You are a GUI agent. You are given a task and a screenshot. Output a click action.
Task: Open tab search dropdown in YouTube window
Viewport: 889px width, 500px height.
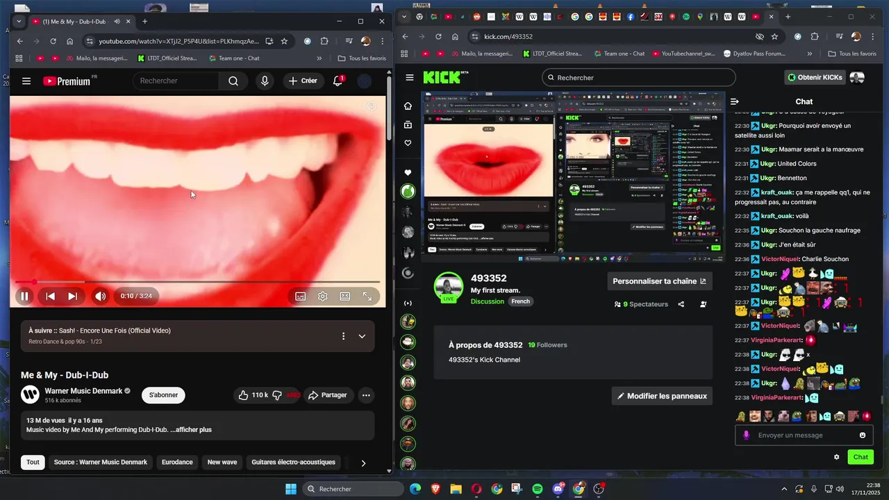(x=19, y=22)
